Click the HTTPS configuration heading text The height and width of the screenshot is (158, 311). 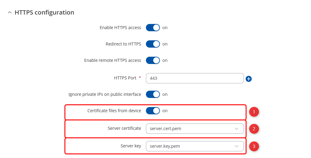point(44,13)
